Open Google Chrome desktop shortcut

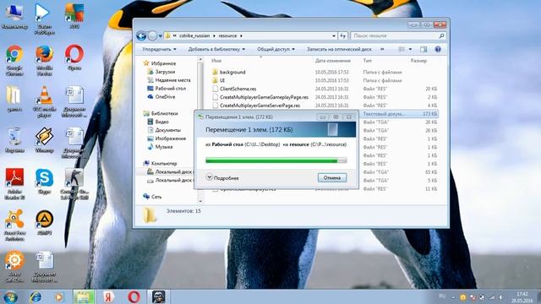click(x=14, y=60)
